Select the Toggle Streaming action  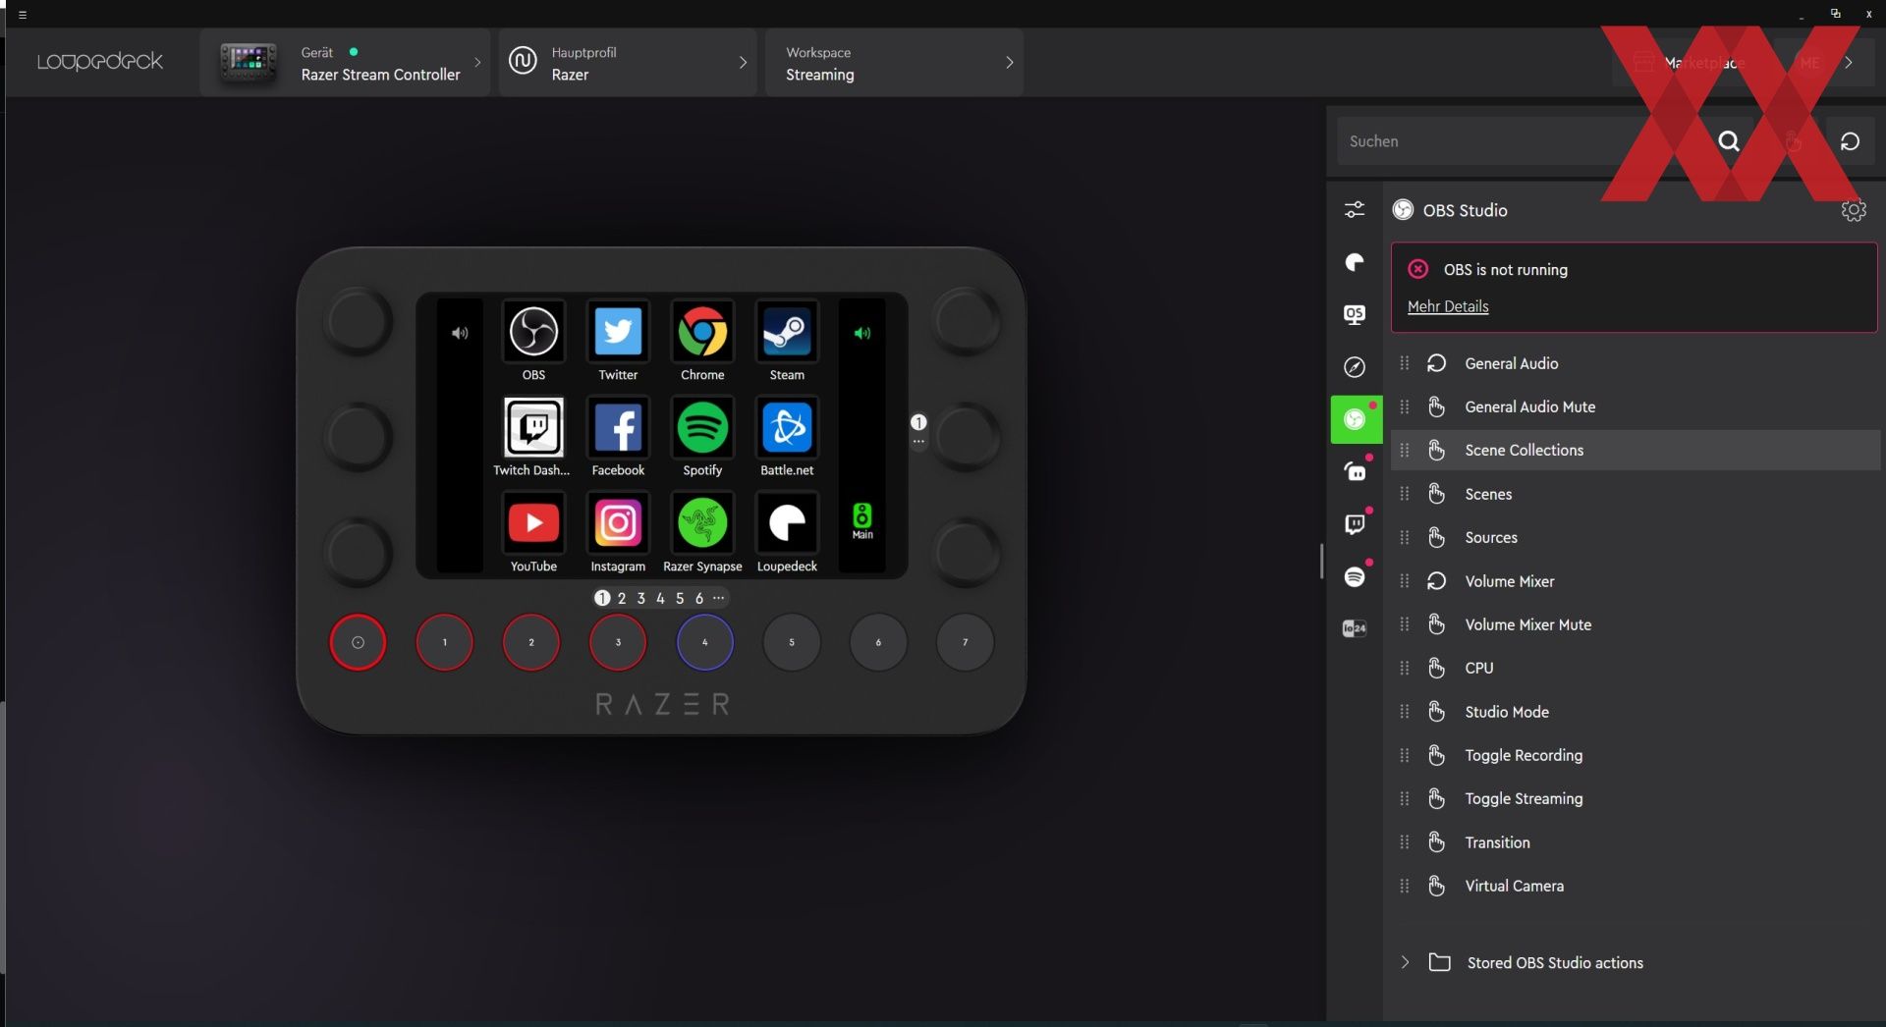(1634, 798)
